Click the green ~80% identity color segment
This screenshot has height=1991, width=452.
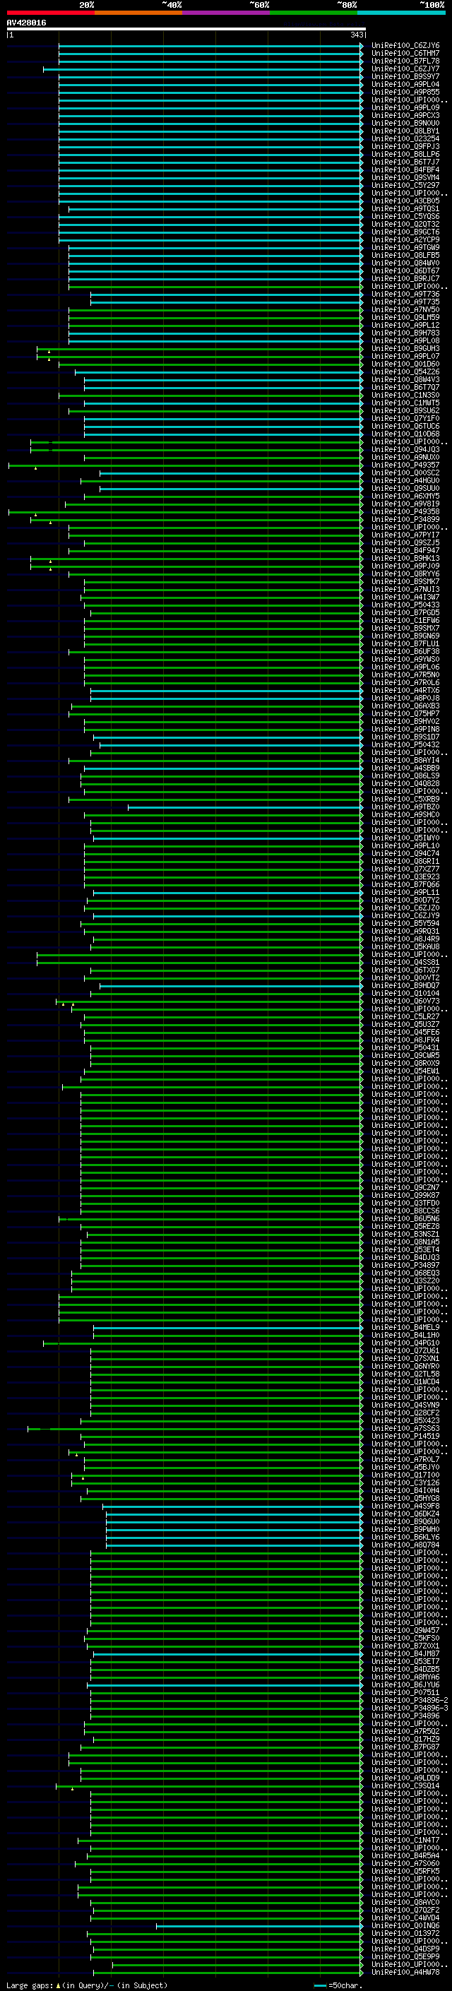pos(314,13)
